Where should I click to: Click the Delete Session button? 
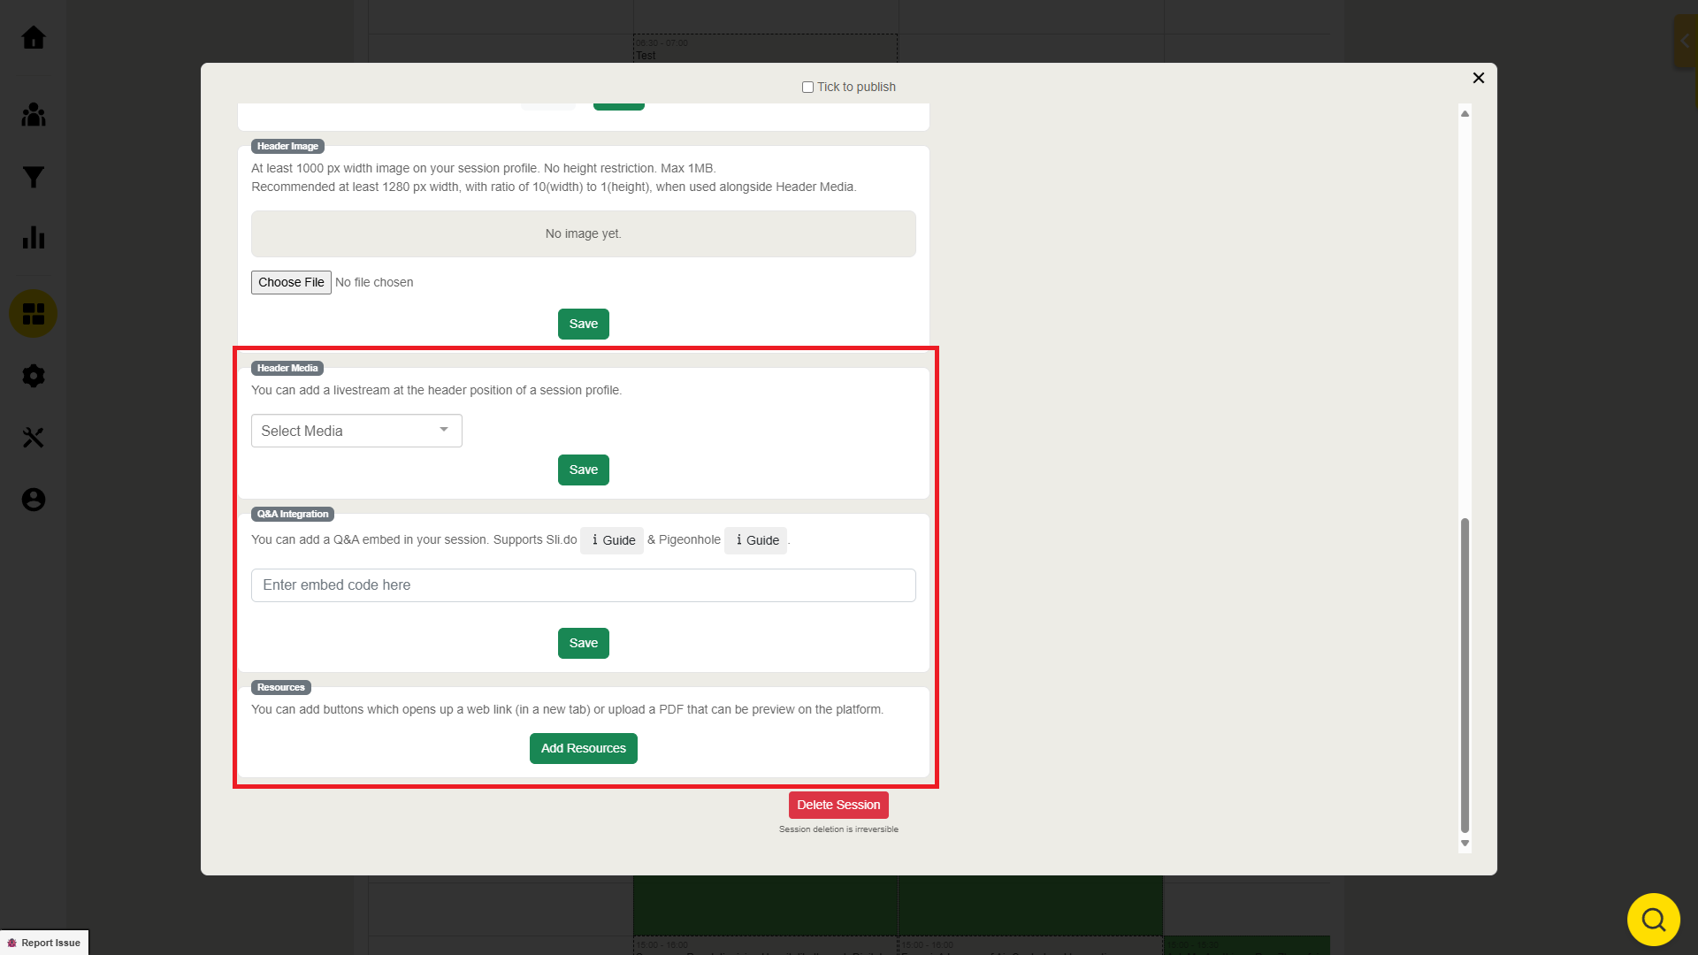[838, 805]
